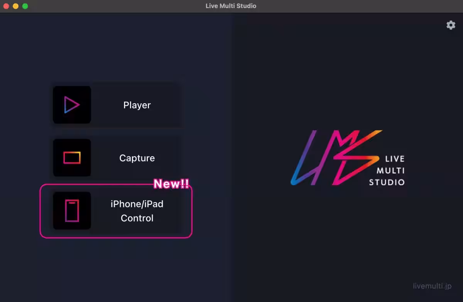Click the pink highlight border's bottom edge
Viewport: 463px width, 302px height.
tap(116, 237)
